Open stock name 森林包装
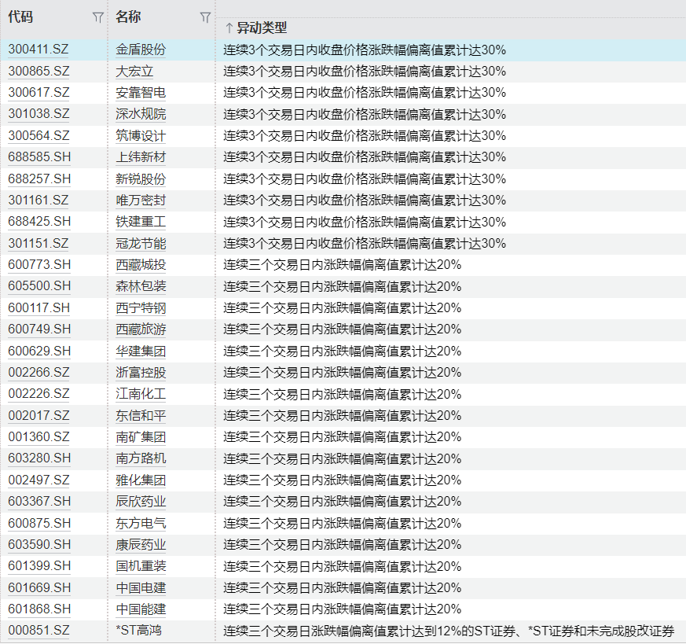This screenshot has height=644, width=686. [x=141, y=286]
